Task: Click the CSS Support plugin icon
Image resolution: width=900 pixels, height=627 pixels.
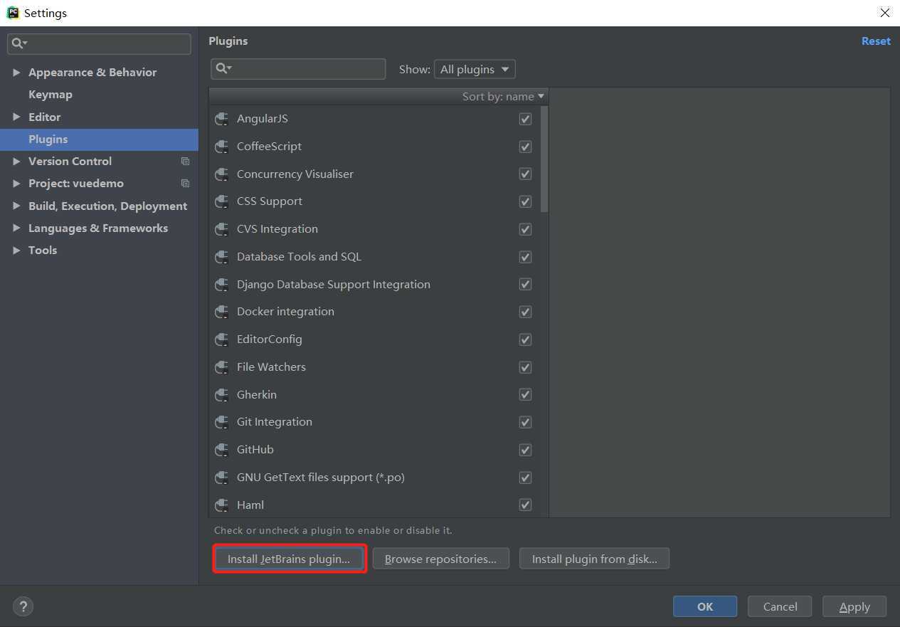Action: pyautogui.click(x=221, y=201)
